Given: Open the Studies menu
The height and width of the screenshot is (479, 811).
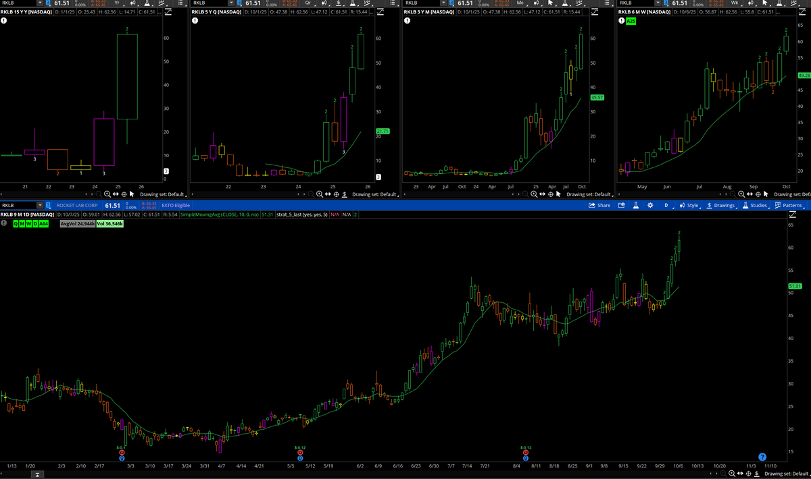Looking at the screenshot, I should point(755,205).
